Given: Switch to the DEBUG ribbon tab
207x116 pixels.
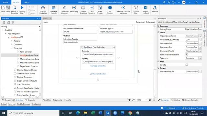Looking at the screenshot, I should coord(27,2).
